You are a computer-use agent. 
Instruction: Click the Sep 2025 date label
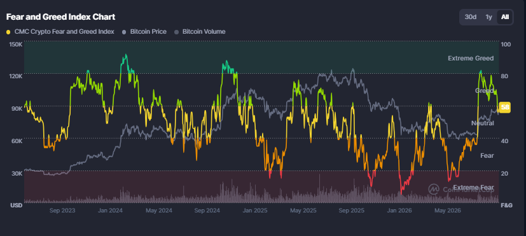coord(351,211)
